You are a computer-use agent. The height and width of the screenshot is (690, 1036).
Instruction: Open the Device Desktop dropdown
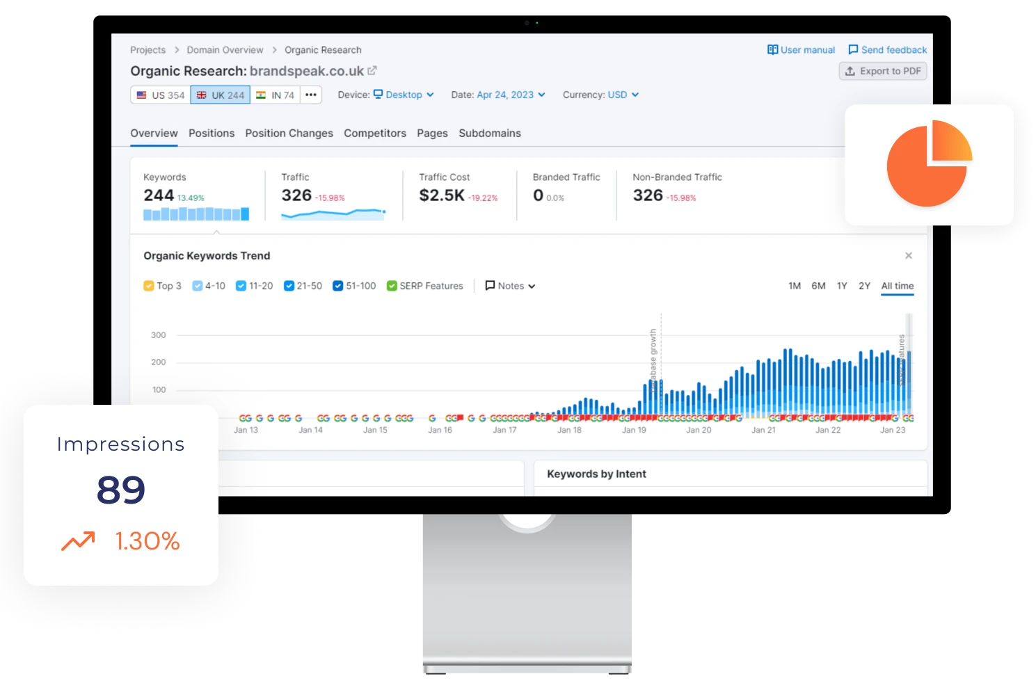pyautogui.click(x=404, y=95)
